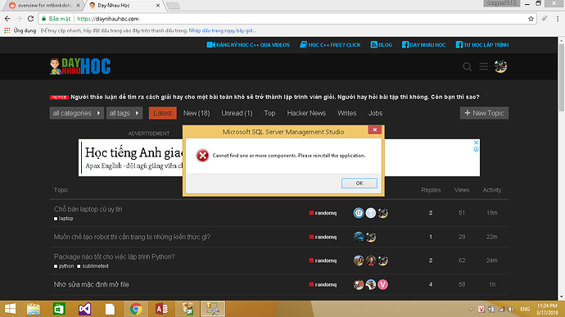
Task: Dismiss the SQL Server error dialog with OK
Action: click(359, 183)
